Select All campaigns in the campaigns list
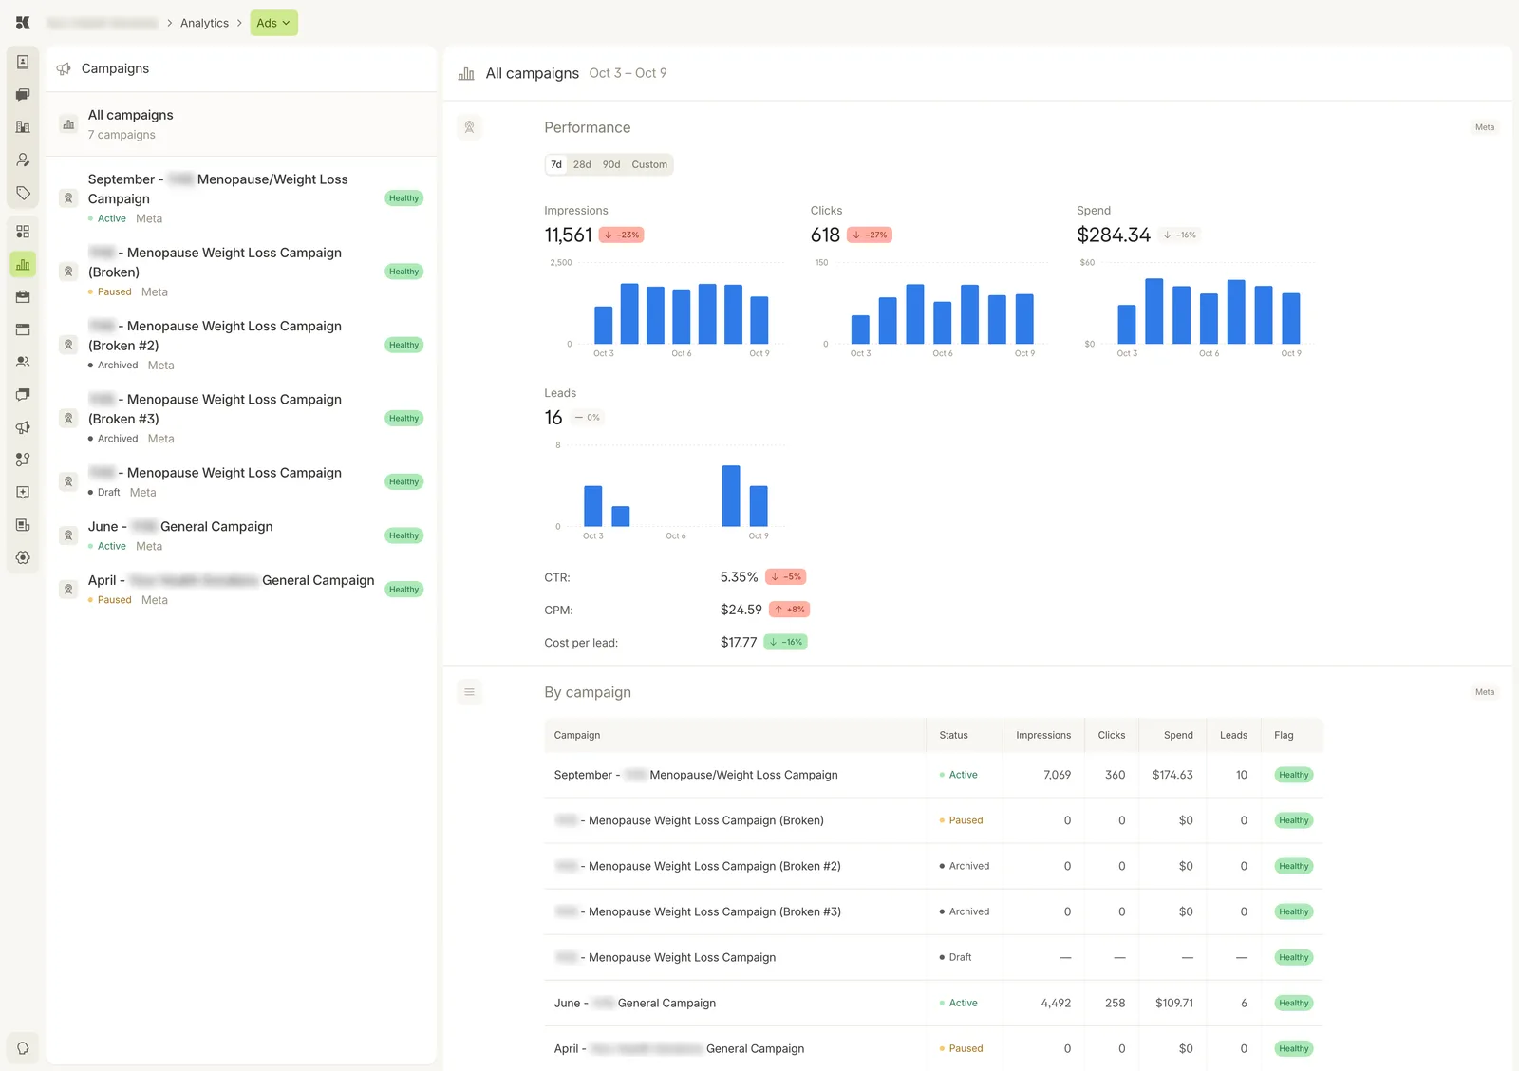This screenshot has height=1071, width=1519. (x=241, y=124)
